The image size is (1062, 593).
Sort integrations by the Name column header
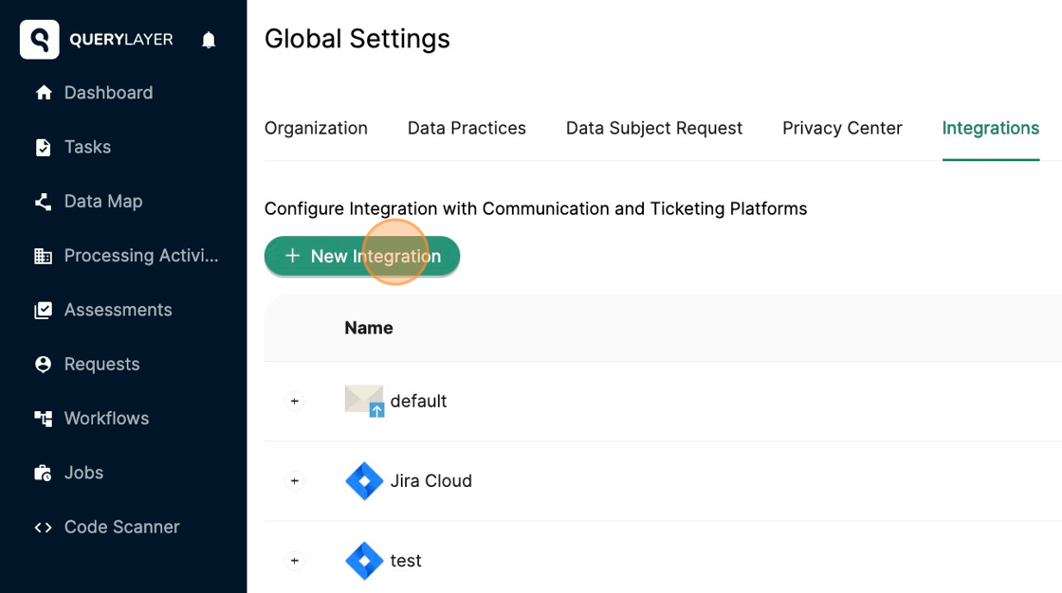pyautogui.click(x=368, y=328)
